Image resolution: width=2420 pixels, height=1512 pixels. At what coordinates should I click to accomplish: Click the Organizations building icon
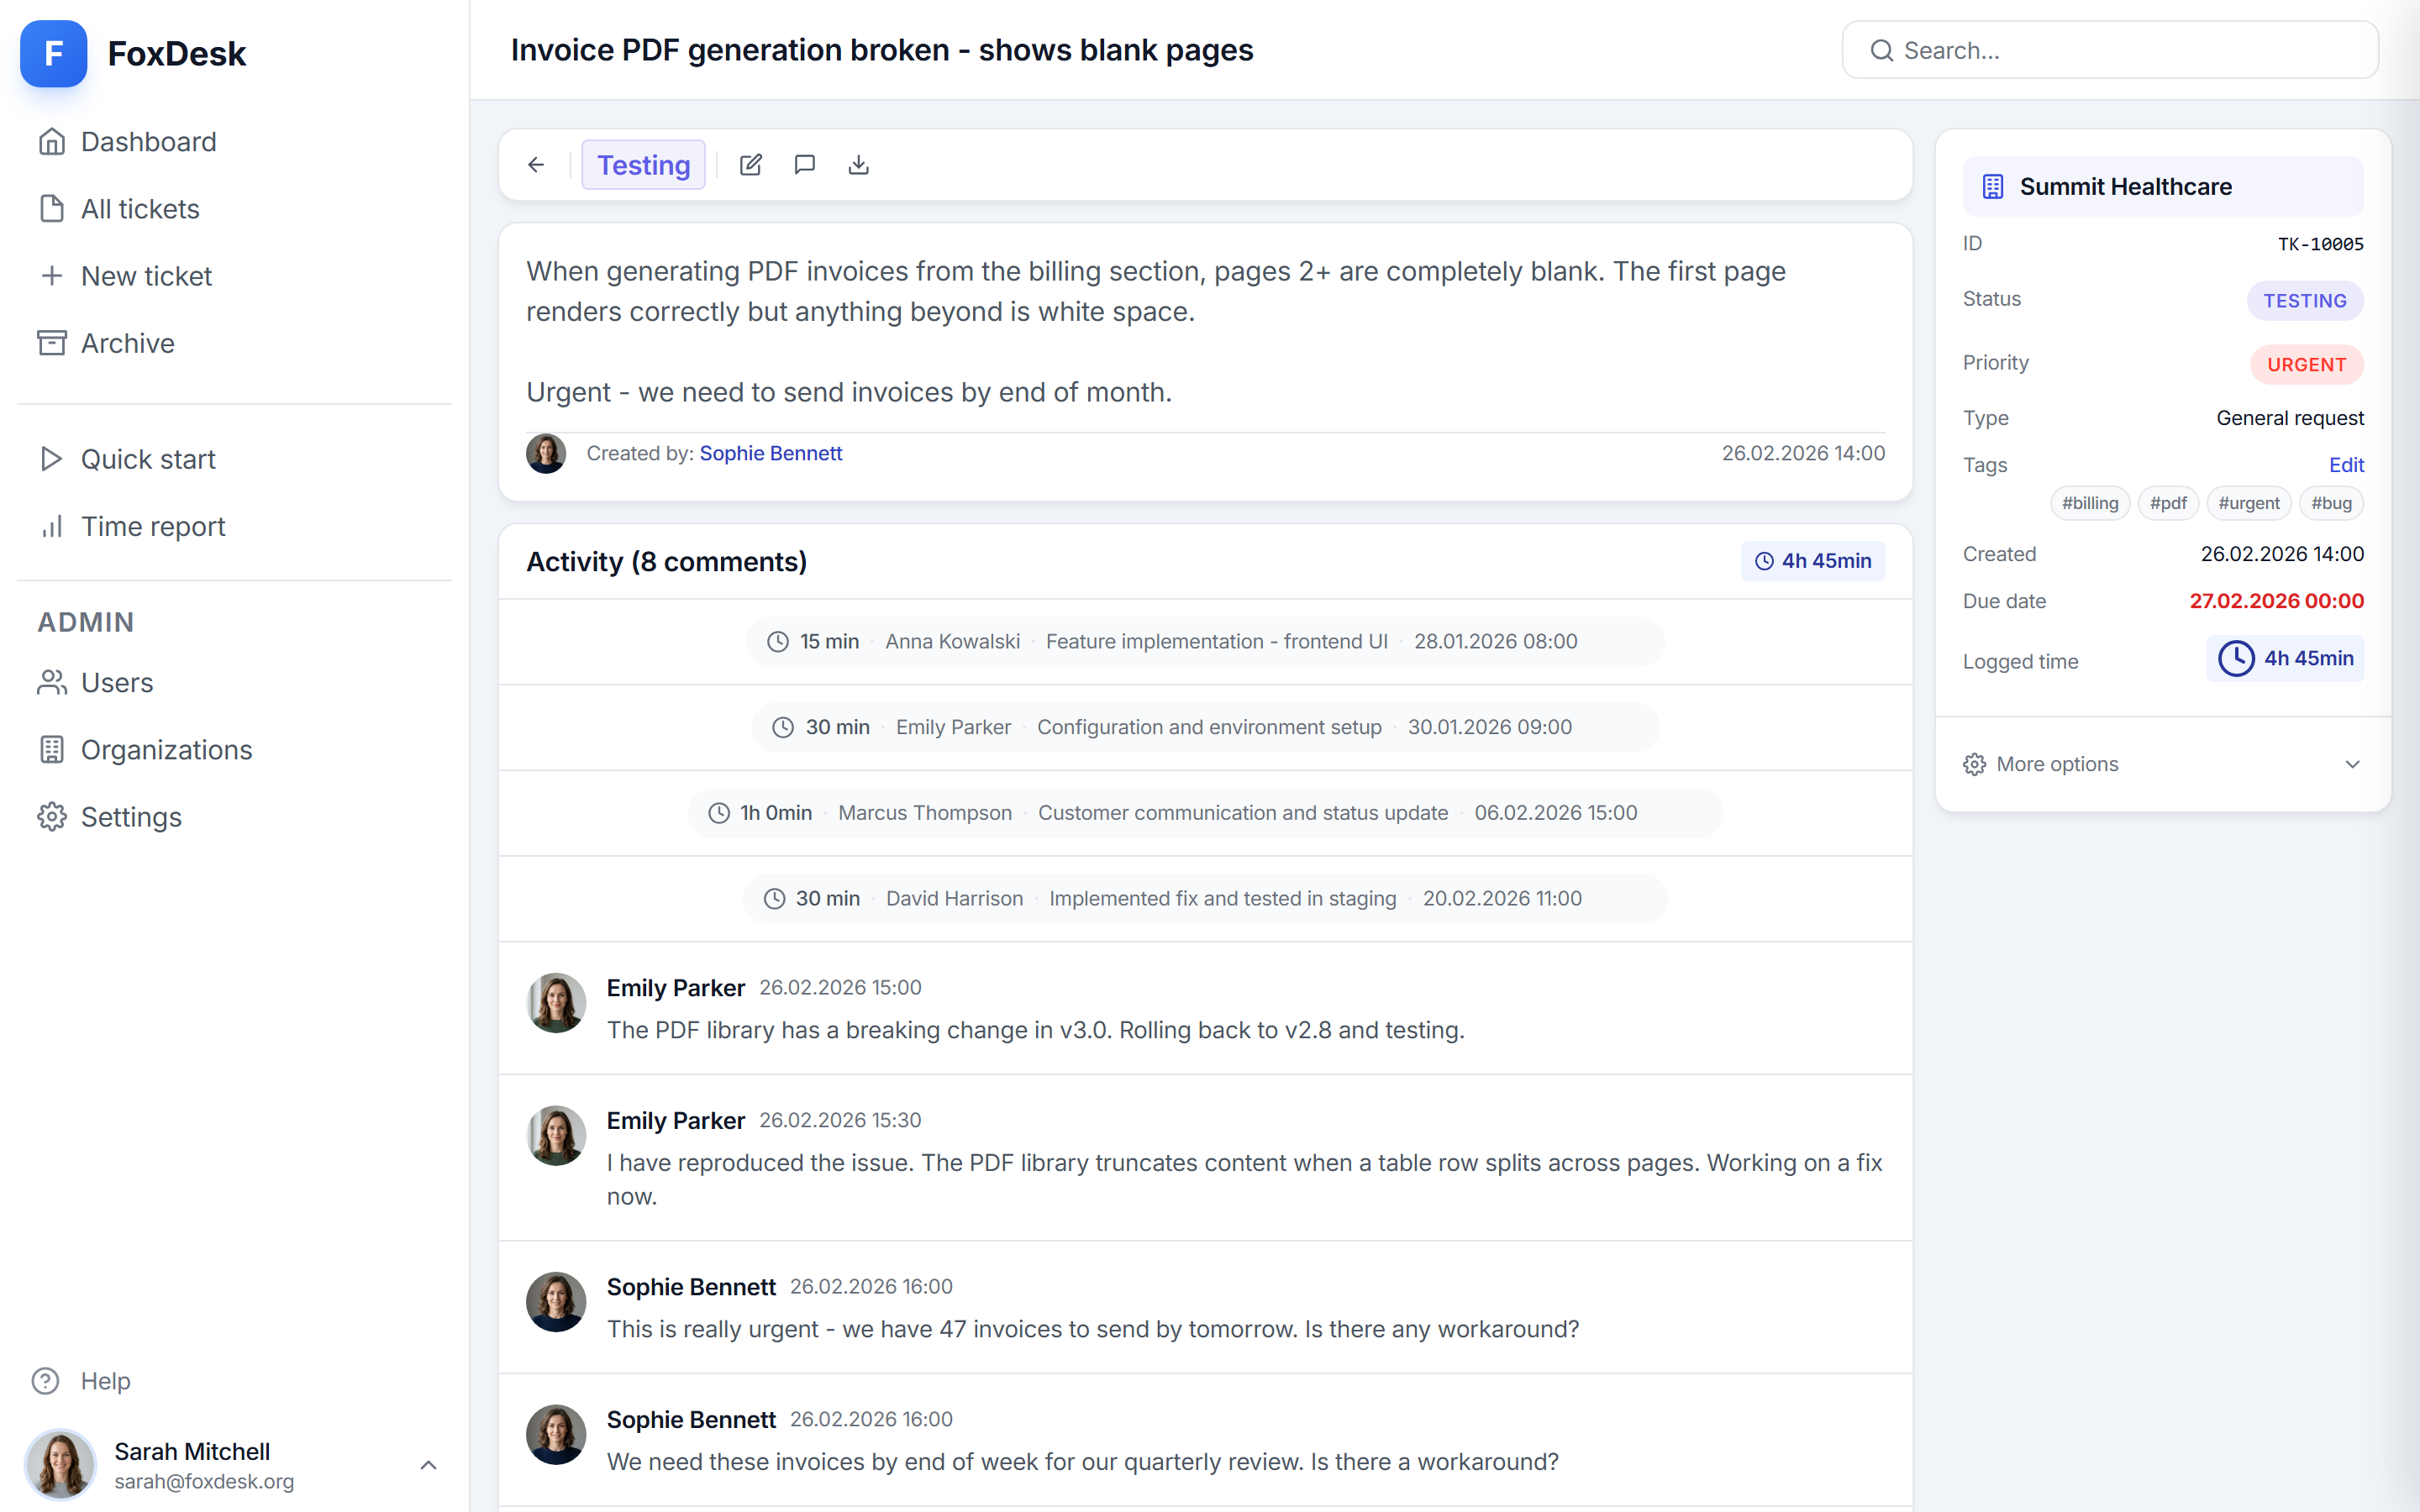pos(53,749)
